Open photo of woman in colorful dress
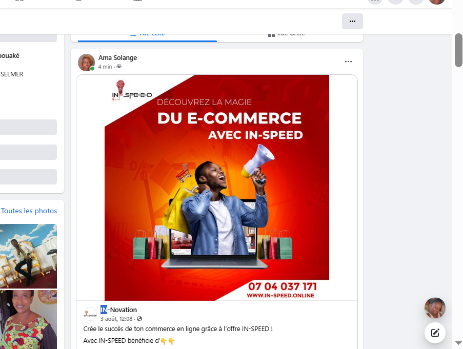Viewport: 463px width, 349px height. tap(28, 319)
